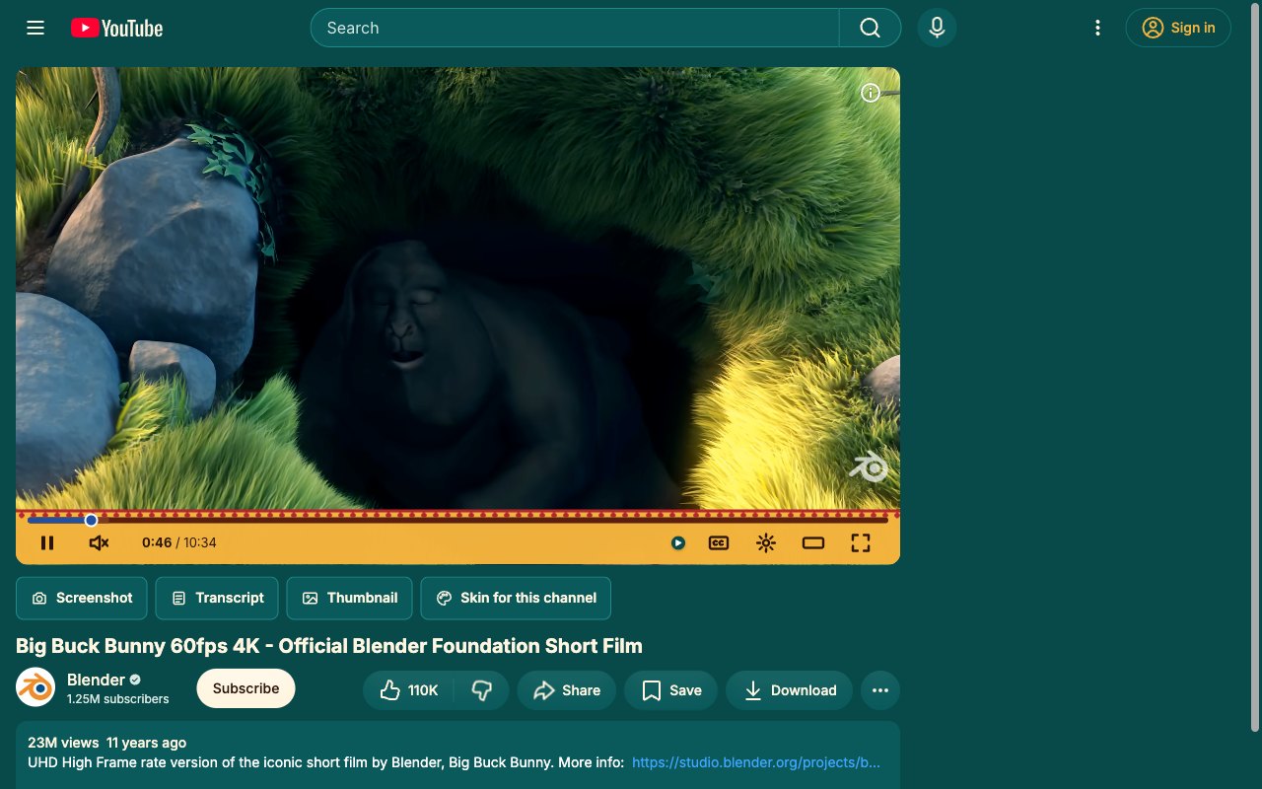Click the 0:46 / 10:34 time display

[x=179, y=542]
